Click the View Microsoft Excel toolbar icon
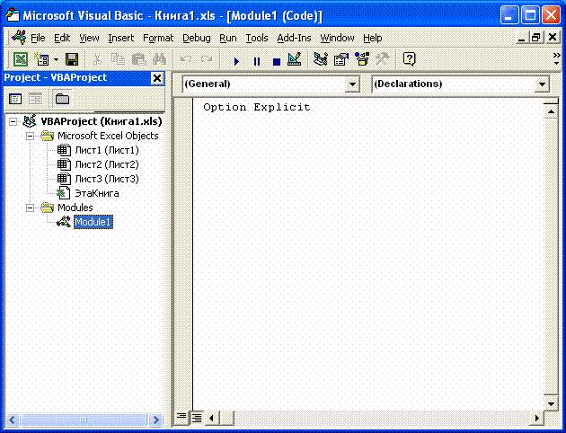Image resolution: width=566 pixels, height=433 pixels. coord(21,59)
